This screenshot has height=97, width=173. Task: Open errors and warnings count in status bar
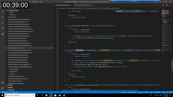15,92
